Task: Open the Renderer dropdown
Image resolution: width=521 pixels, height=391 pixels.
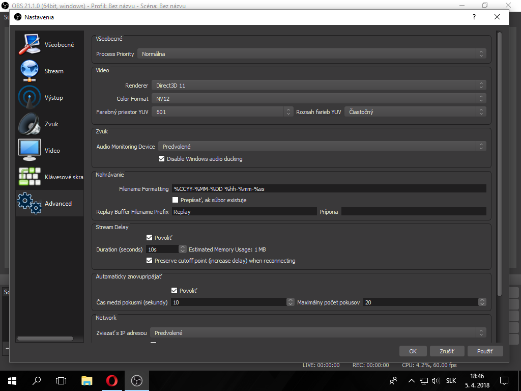Action: pos(319,85)
